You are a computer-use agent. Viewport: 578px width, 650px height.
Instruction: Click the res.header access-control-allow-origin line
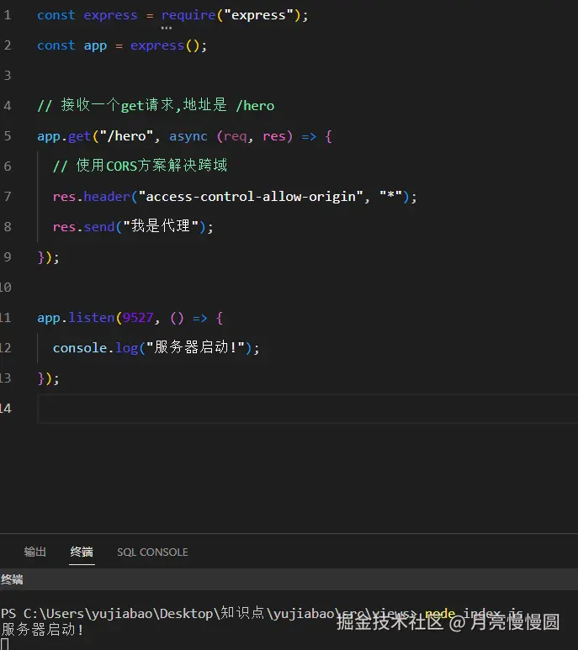(x=234, y=197)
